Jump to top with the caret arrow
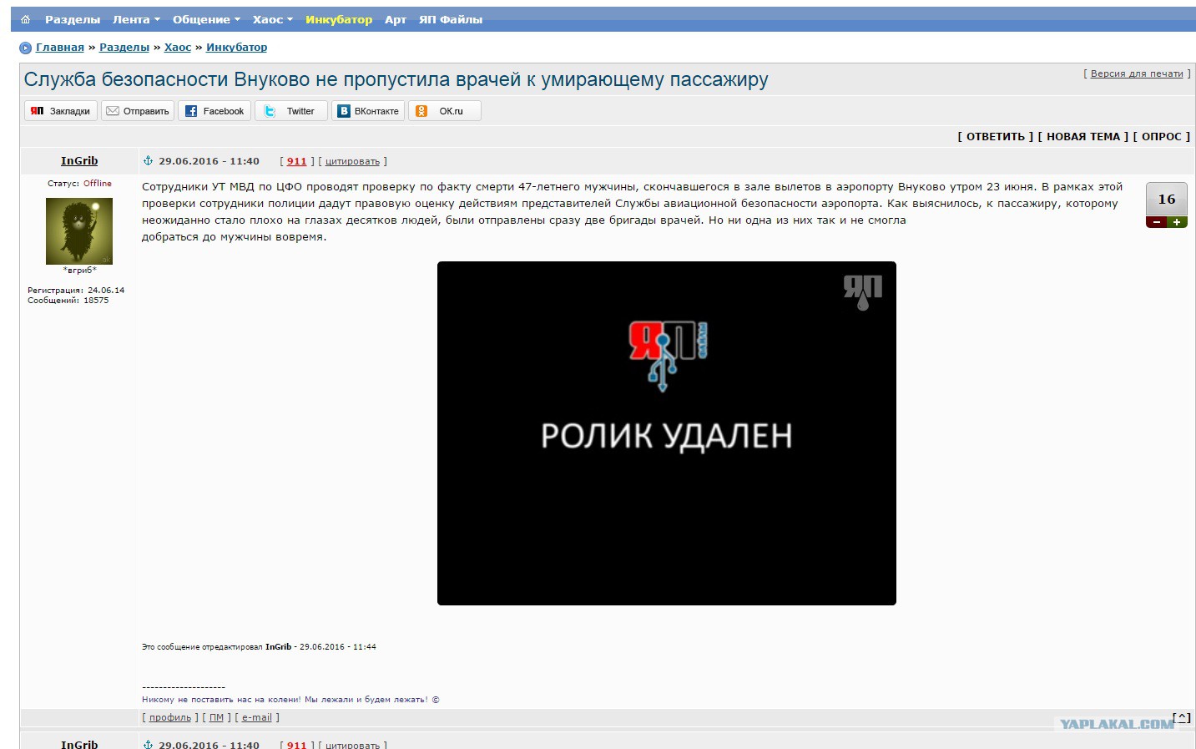The height and width of the screenshot is (749, 1196). pos(1182,717)
